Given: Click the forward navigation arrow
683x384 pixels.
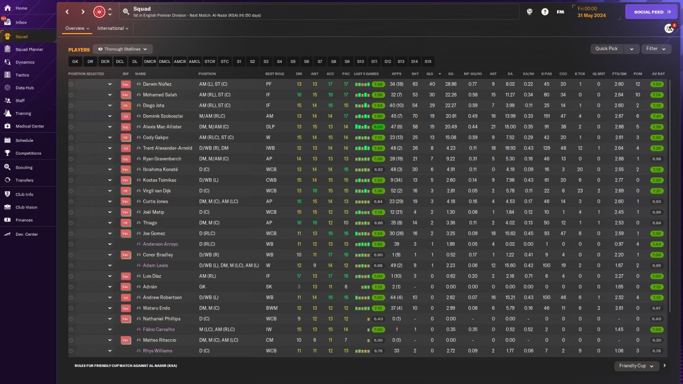Looking at the screenshot, I should pyautogui.click(x=83, y=12).
